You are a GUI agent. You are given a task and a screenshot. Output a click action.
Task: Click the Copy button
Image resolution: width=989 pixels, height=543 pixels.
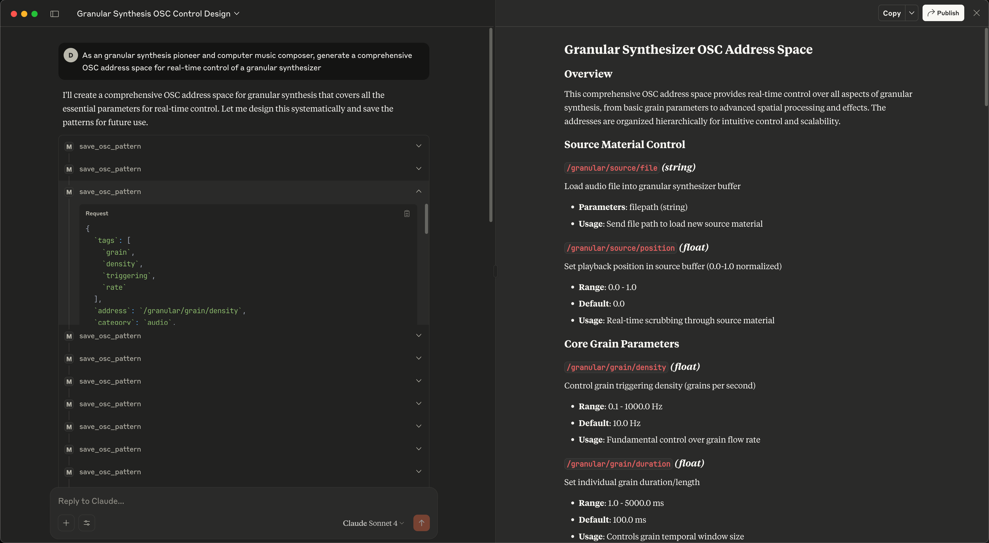[891, 13]
